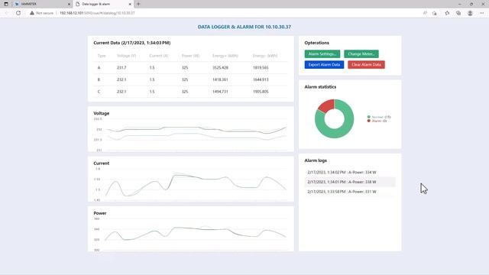
Task: Go back to the previous page
Action: pyautogui.click(x=7, y=13)
